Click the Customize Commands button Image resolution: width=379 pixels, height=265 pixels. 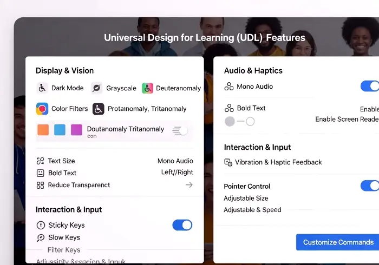(337, 242)
